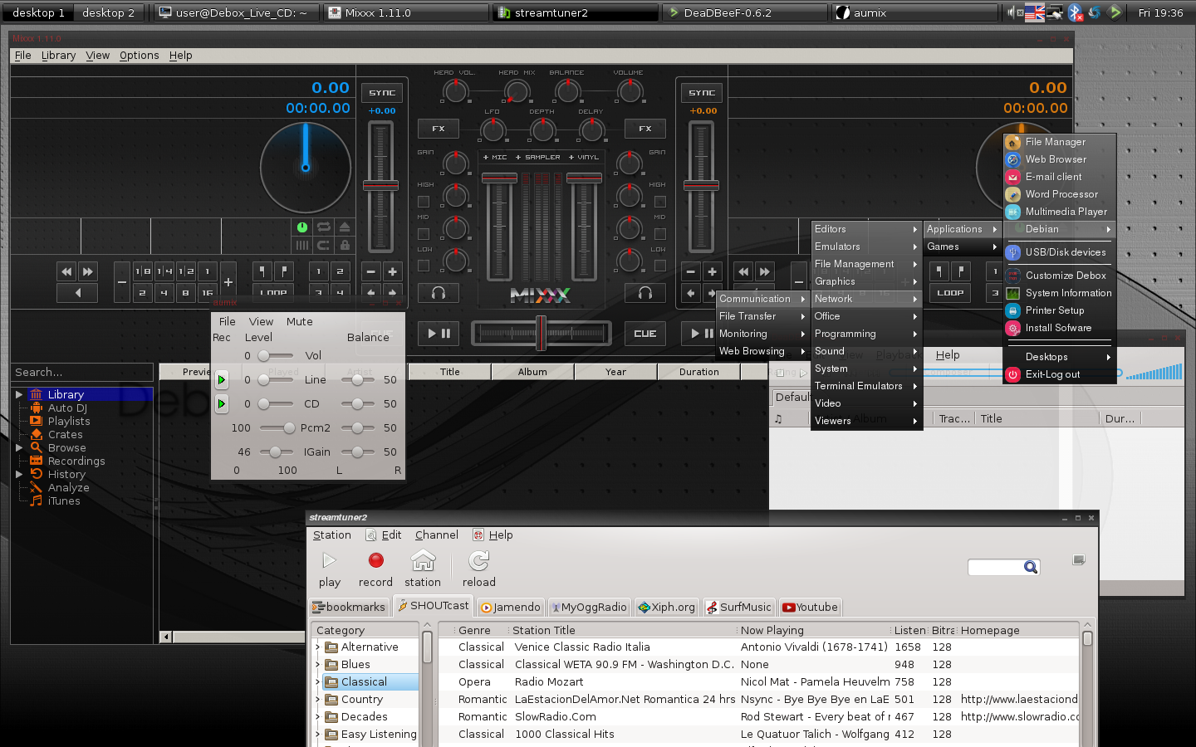Click the left deck reverse play button
Image resolution: width=1196 pixels, height=747 pixels.
[77, 293]
